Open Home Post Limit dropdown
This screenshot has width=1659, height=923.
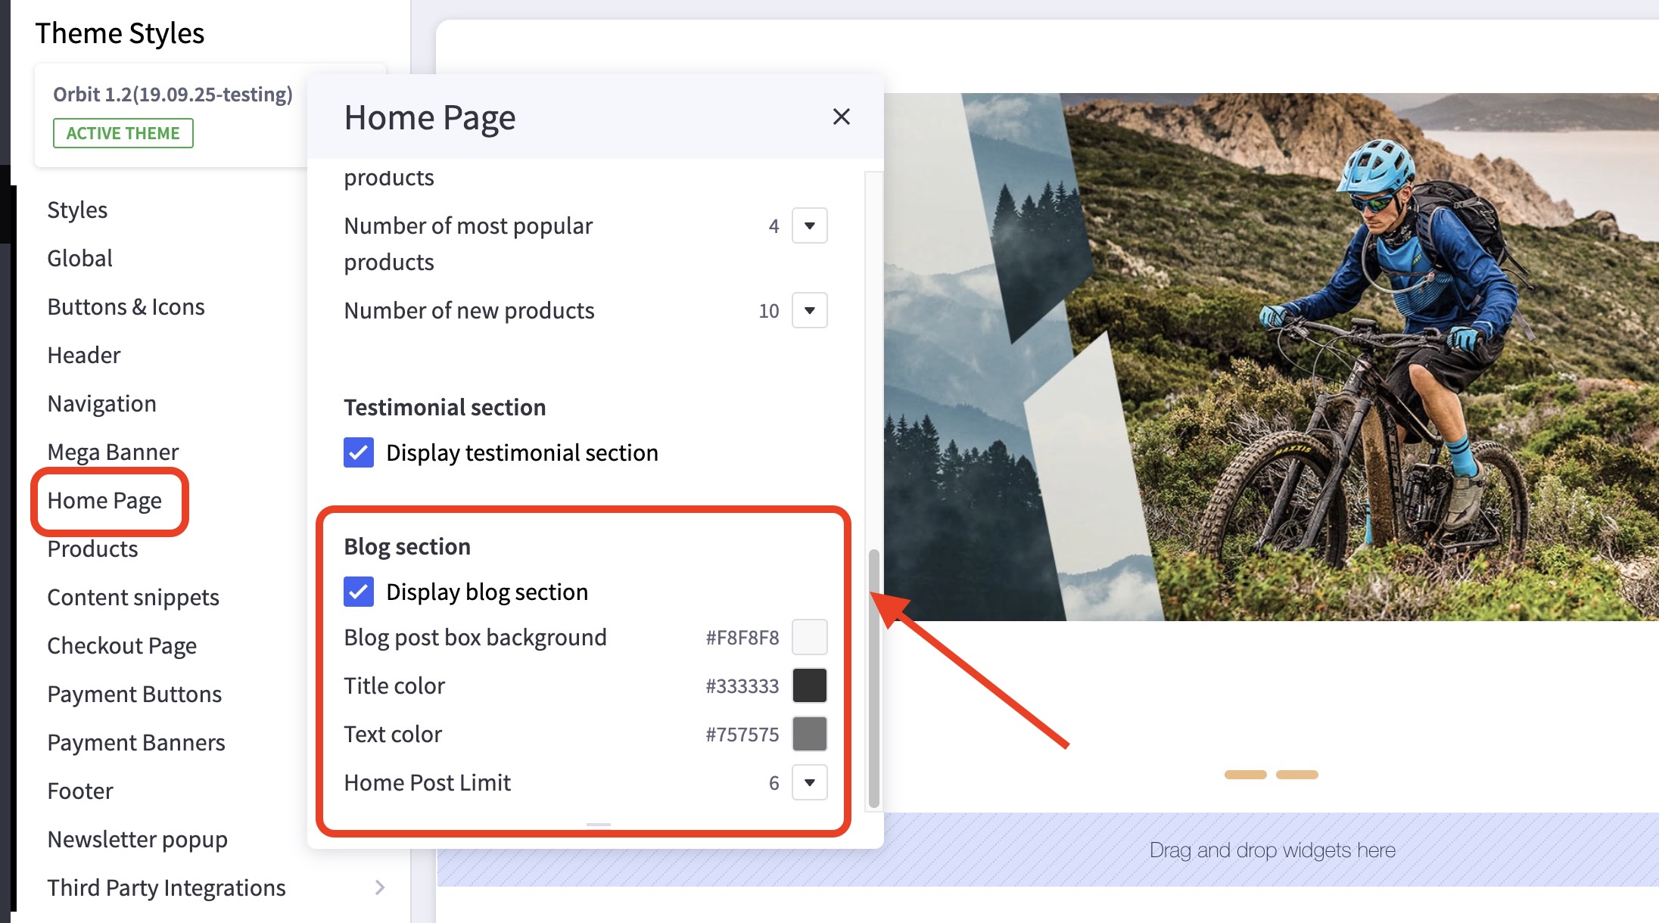(x=809, y=782)
